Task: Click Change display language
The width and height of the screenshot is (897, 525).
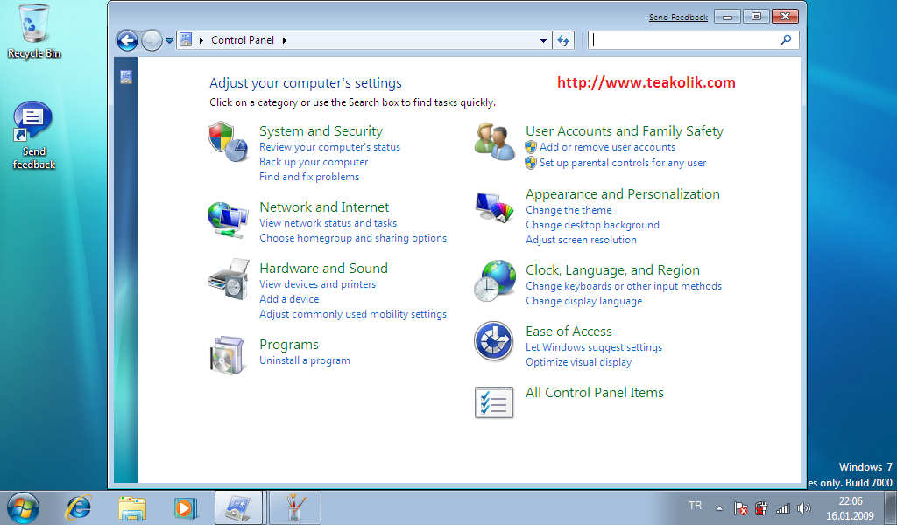Action: click(x=584, y=300)
